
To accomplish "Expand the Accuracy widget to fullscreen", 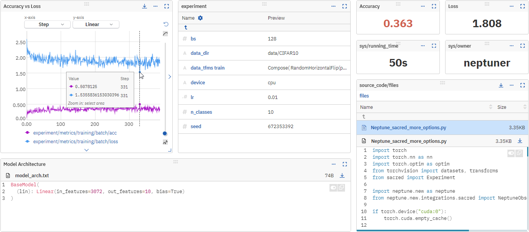I will [x=434, y=6].
